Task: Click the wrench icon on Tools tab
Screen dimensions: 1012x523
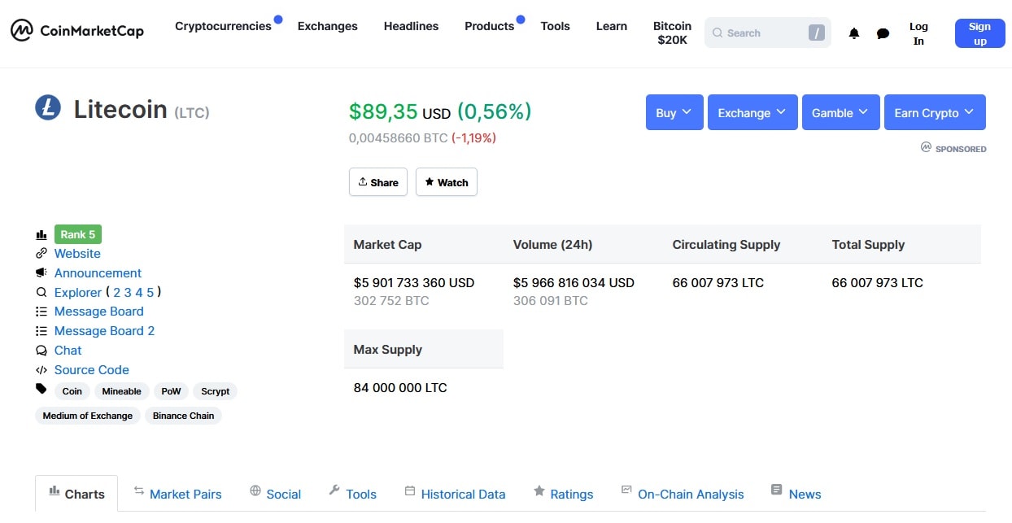Action: (334, 490)
